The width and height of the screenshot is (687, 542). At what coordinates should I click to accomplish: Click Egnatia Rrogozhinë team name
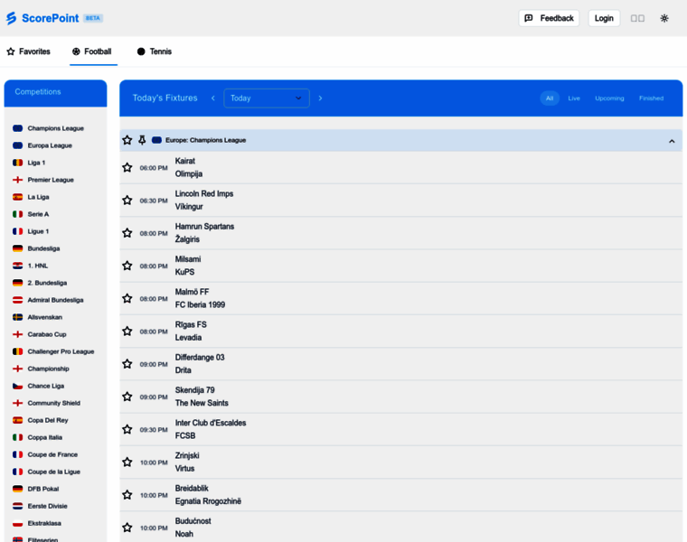coord(208,501)
